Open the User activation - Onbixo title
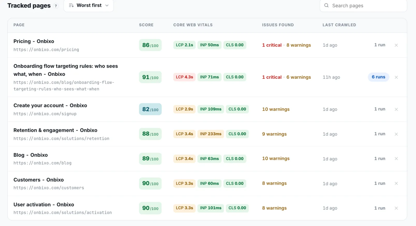The height and width of the screenshot is (226, 416). (44, 205)
